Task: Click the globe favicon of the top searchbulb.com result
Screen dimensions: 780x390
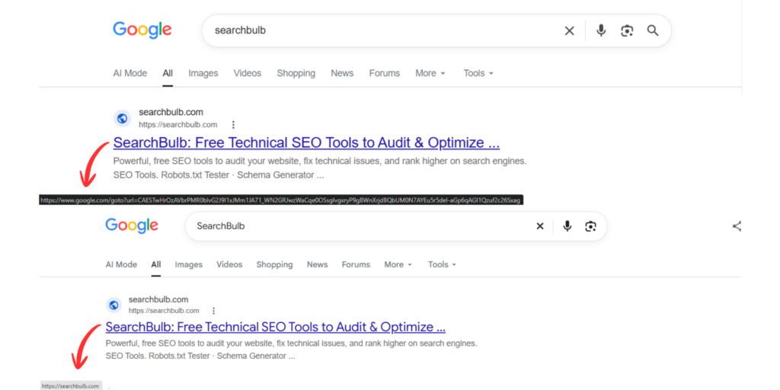Action: click(122, 118)
